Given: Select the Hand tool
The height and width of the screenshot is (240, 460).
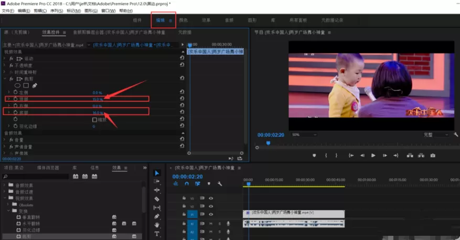Looking at the screenshot, I should pos(157,225).
